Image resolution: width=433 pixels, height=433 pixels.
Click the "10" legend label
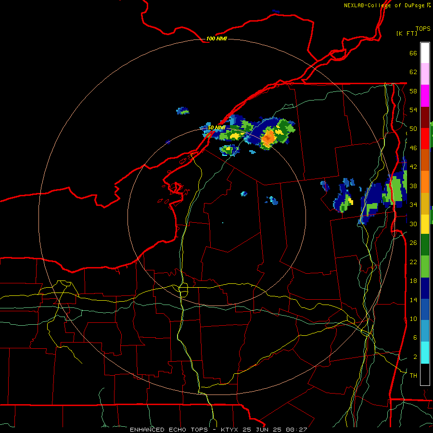point(413,318)
